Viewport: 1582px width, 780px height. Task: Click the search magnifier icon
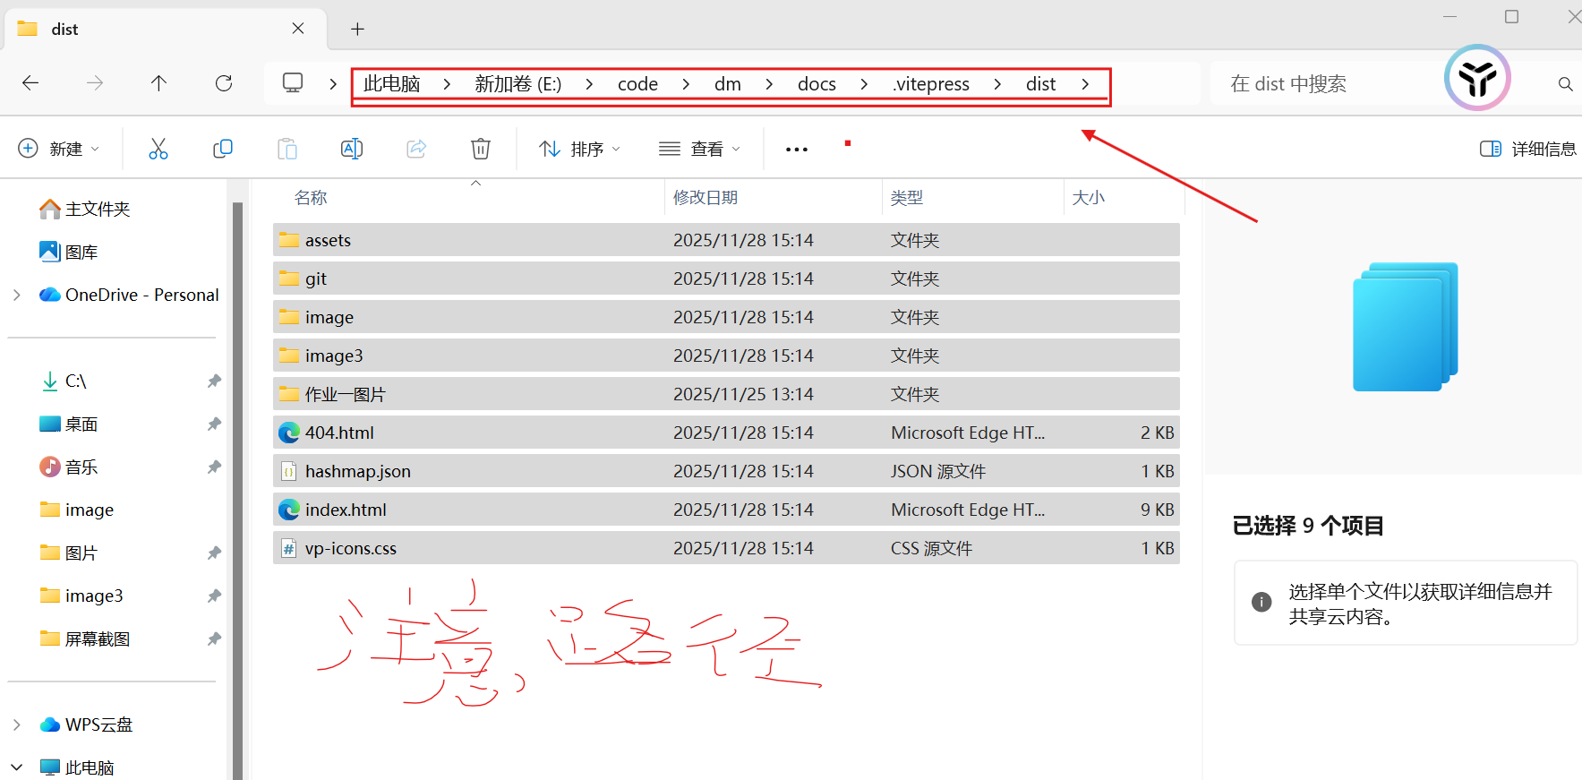click(x=1565, y=84)
